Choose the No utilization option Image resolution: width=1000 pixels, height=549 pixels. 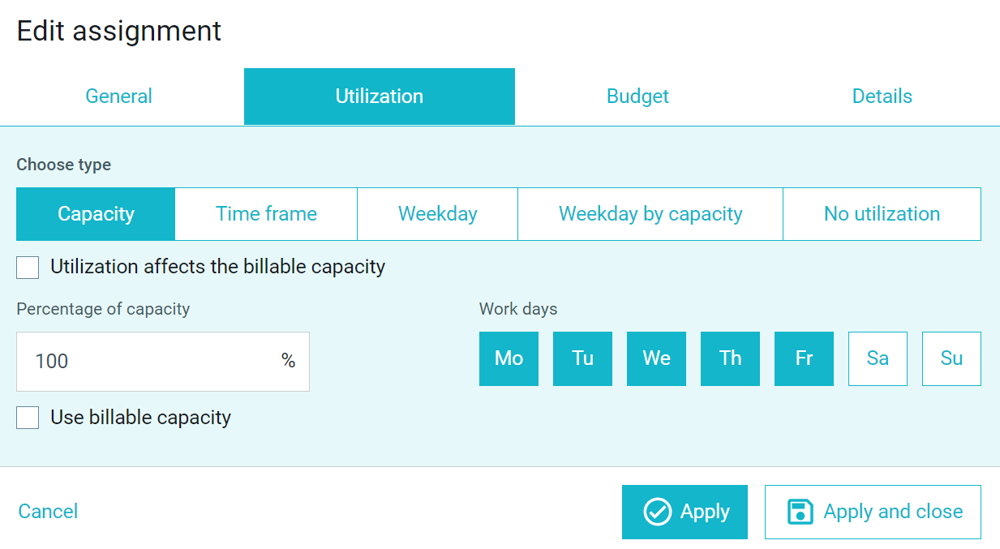point(882,214)
